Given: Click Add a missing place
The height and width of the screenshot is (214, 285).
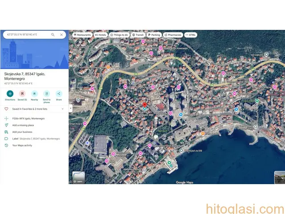Looking at the screenshot, I should [x=24, y=125].
